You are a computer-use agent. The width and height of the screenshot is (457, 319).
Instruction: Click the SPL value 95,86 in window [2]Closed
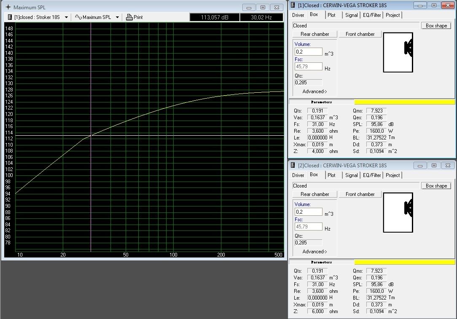[x=376, y=284]
